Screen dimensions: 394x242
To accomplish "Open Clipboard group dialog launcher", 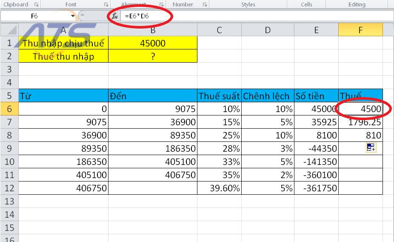I will click(x=36, y=5).
